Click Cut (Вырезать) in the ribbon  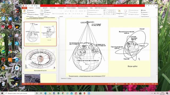pyautogui.click(x=30, y=10)
